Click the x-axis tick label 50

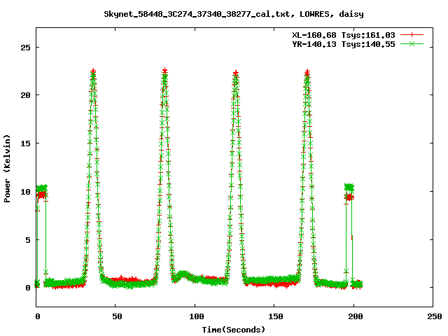117,316
